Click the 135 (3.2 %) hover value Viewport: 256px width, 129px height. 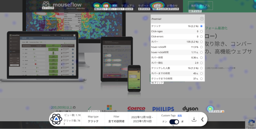193,42
